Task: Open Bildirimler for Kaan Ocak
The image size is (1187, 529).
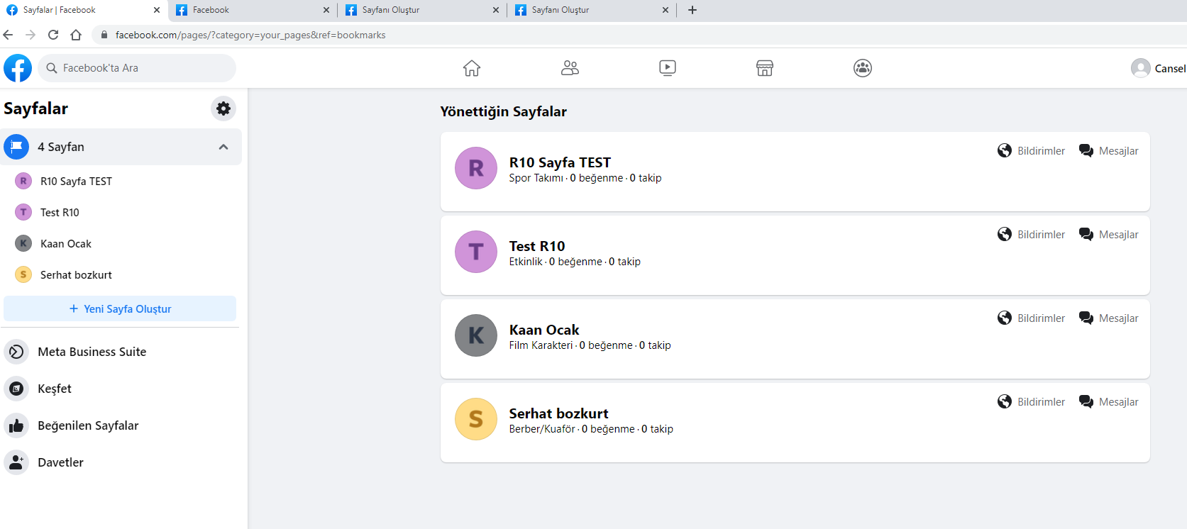Action: point(1041,318)
